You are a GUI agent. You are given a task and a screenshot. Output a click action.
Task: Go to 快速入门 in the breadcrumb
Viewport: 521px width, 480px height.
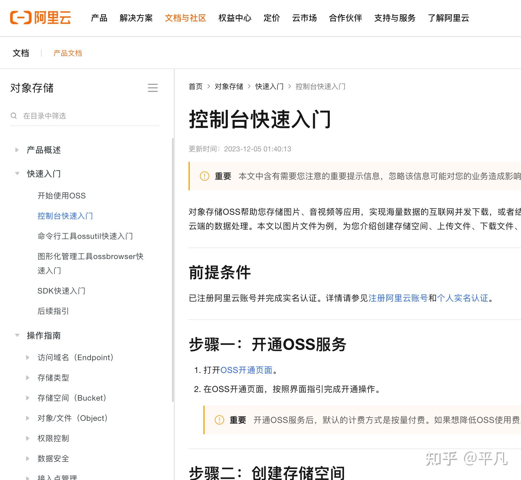pyautogui.click(x=269, y=86)
